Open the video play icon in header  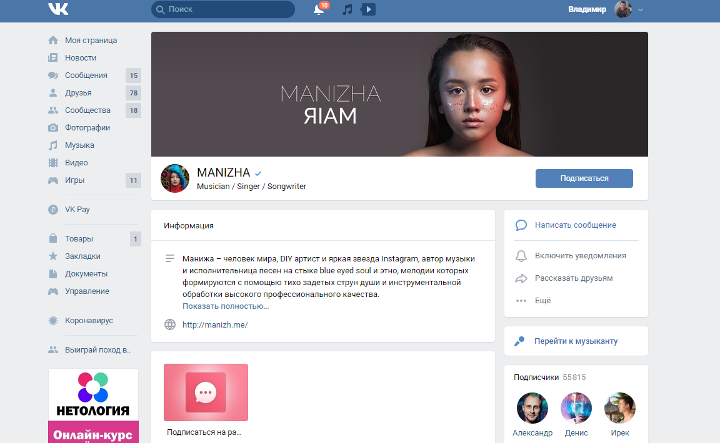point(368,9)
